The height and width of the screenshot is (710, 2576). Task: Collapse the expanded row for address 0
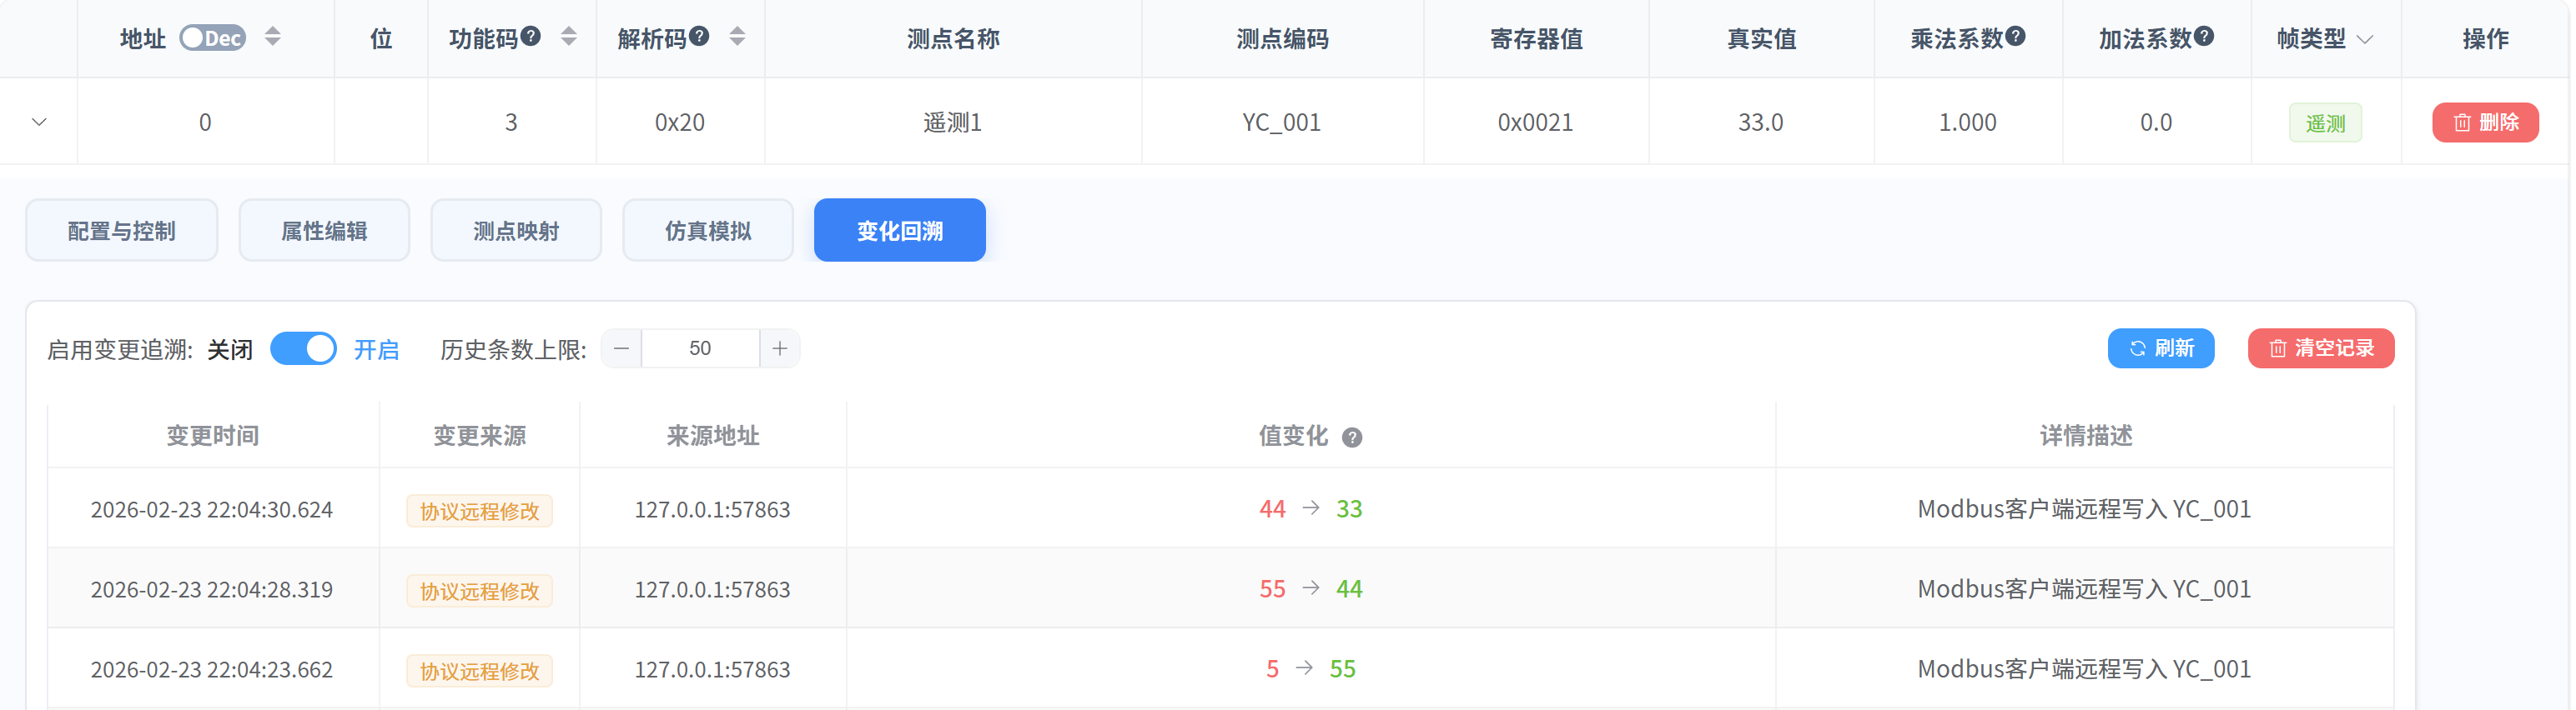click(x=39, y=122)
